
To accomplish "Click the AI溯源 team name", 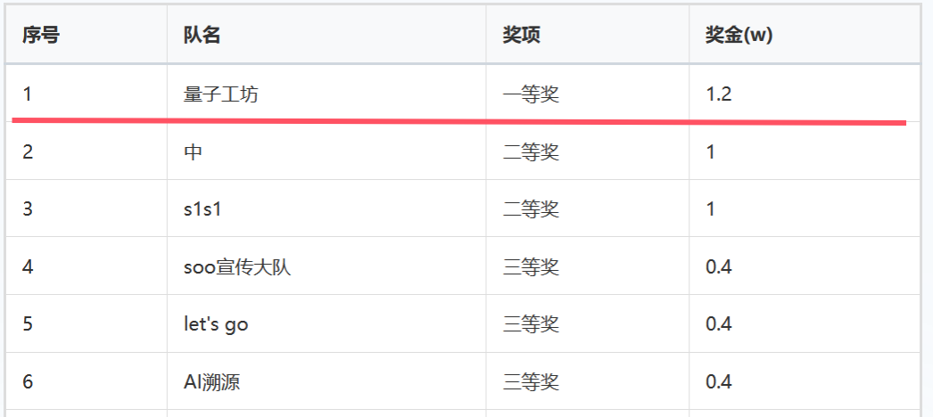I will click(x=211, y=382).
